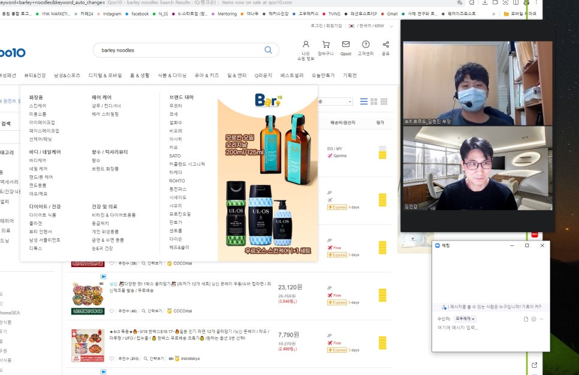
Task: Open the 홈 & 생활 category menu
Action: pos(140,76)
